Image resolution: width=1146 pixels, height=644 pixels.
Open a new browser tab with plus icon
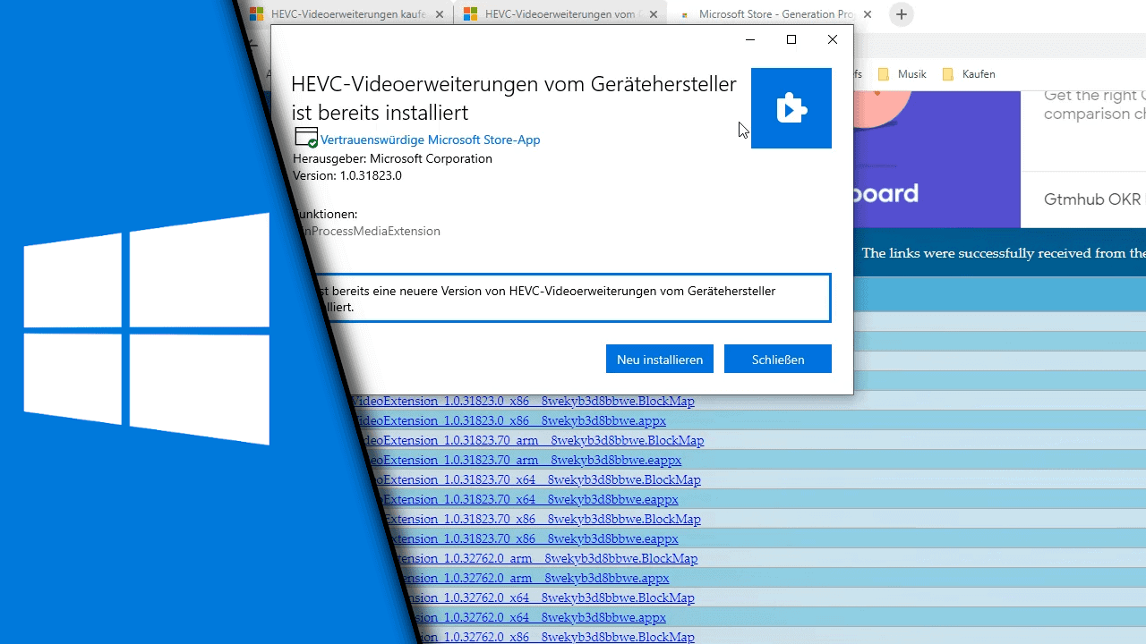click(901, 14)
